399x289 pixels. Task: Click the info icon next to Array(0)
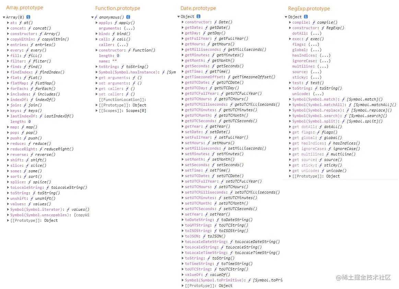[28, 17]
